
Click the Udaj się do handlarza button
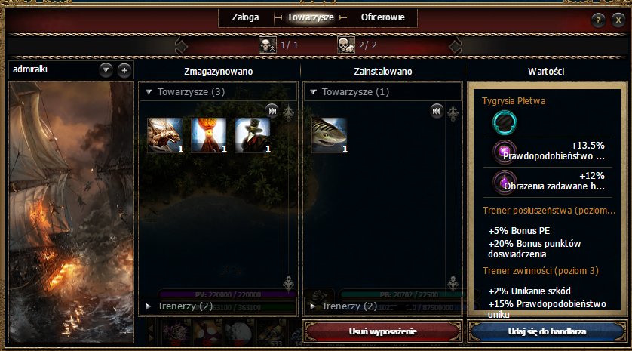coord(547,331)
